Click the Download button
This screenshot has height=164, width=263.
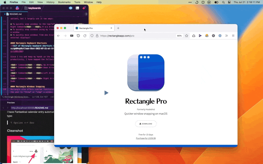[146, 124]
